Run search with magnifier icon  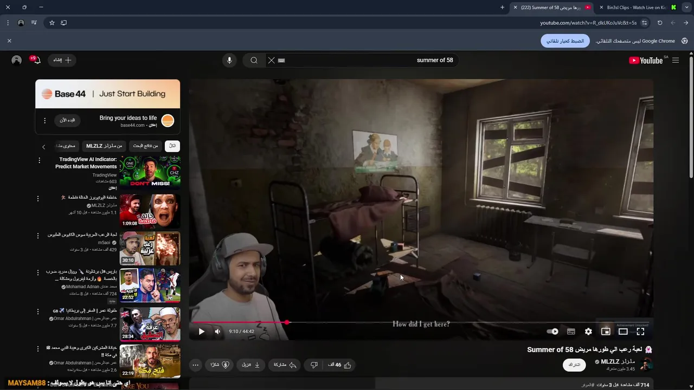254,60
